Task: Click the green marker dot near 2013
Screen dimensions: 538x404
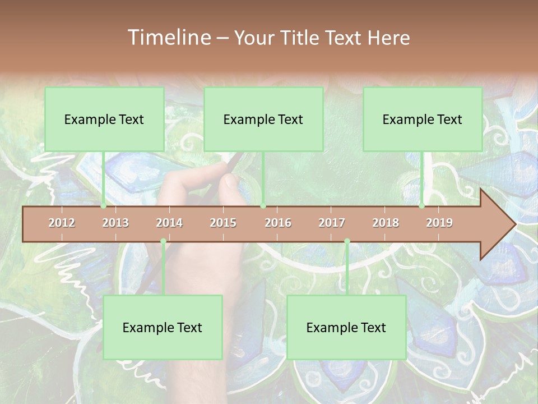Action: point(104,206)
